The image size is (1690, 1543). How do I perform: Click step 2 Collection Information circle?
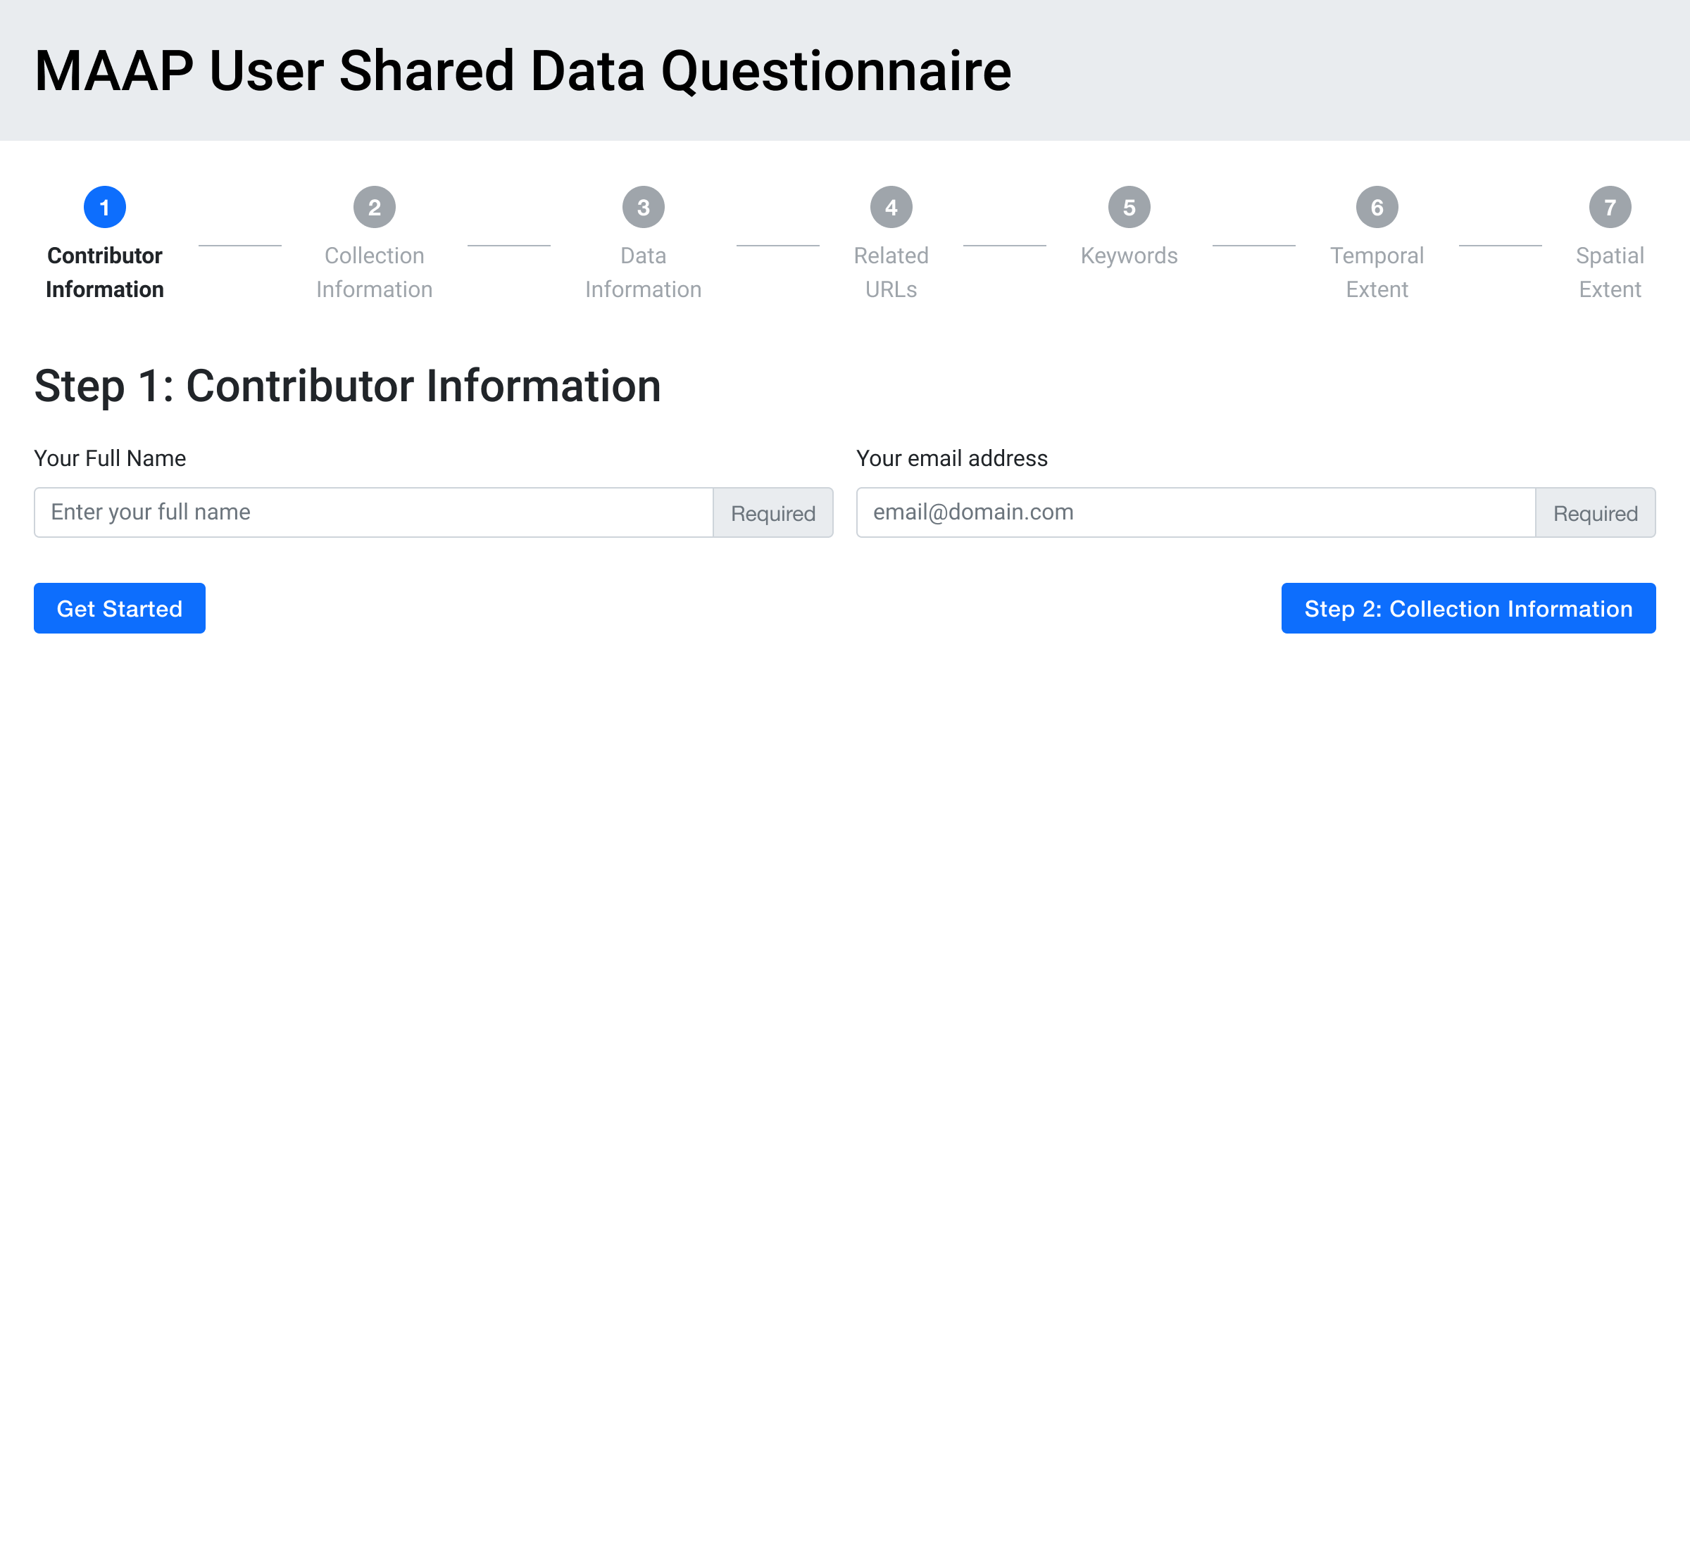point(375,207)
